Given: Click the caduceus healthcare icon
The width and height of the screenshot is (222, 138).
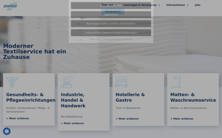Looking at the screenshot, I should tap(12, 82).
